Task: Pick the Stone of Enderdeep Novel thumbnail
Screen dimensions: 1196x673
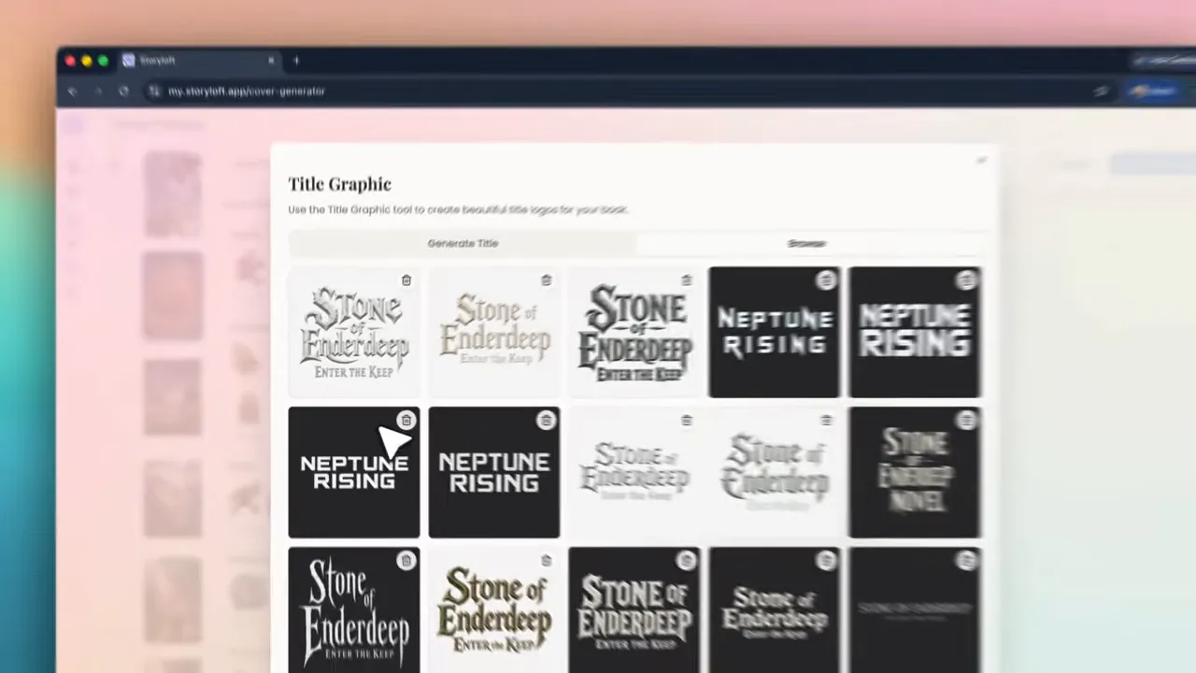Action: (915, 472)
